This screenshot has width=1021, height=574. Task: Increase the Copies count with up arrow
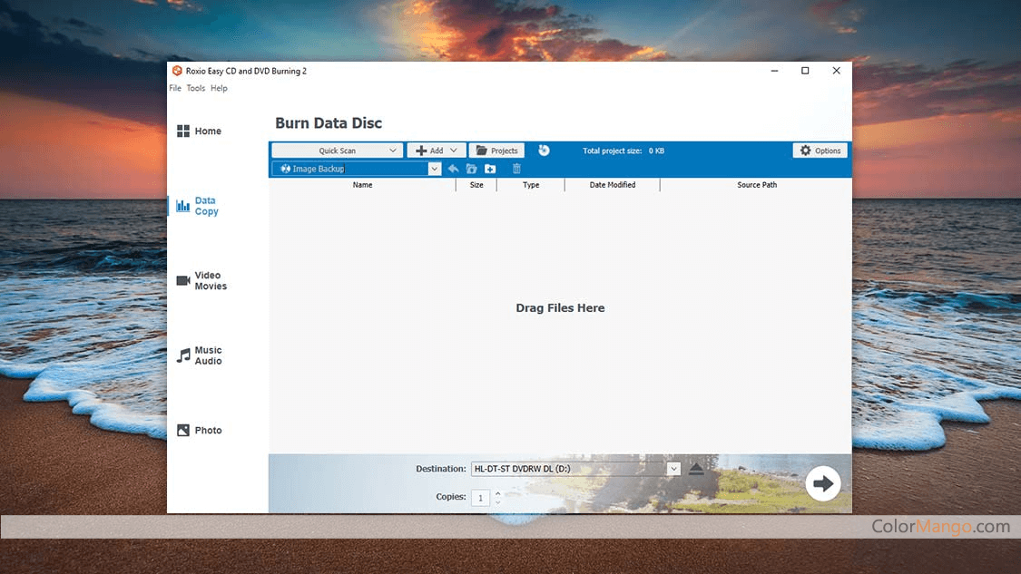click(497, 493)
